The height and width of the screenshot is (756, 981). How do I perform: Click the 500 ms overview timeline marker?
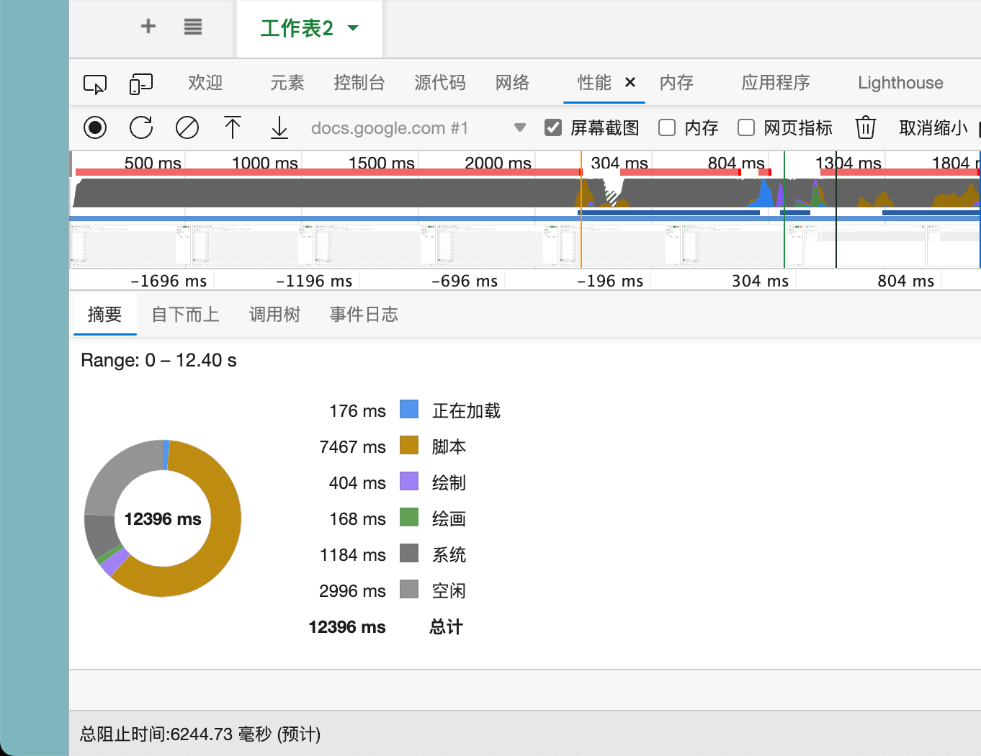(153, 163)
